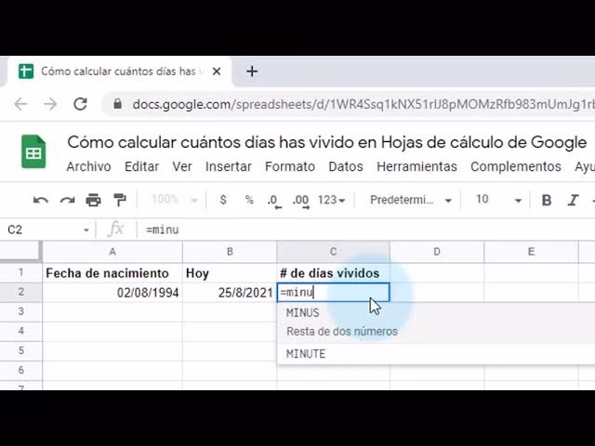
Task: Click the browser back arrow
Action: (x=20, y=104)
